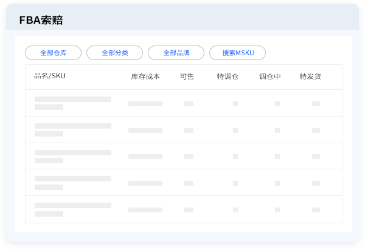Click the 库存成本 column header

pyautogui.click(x=145, y=76)
